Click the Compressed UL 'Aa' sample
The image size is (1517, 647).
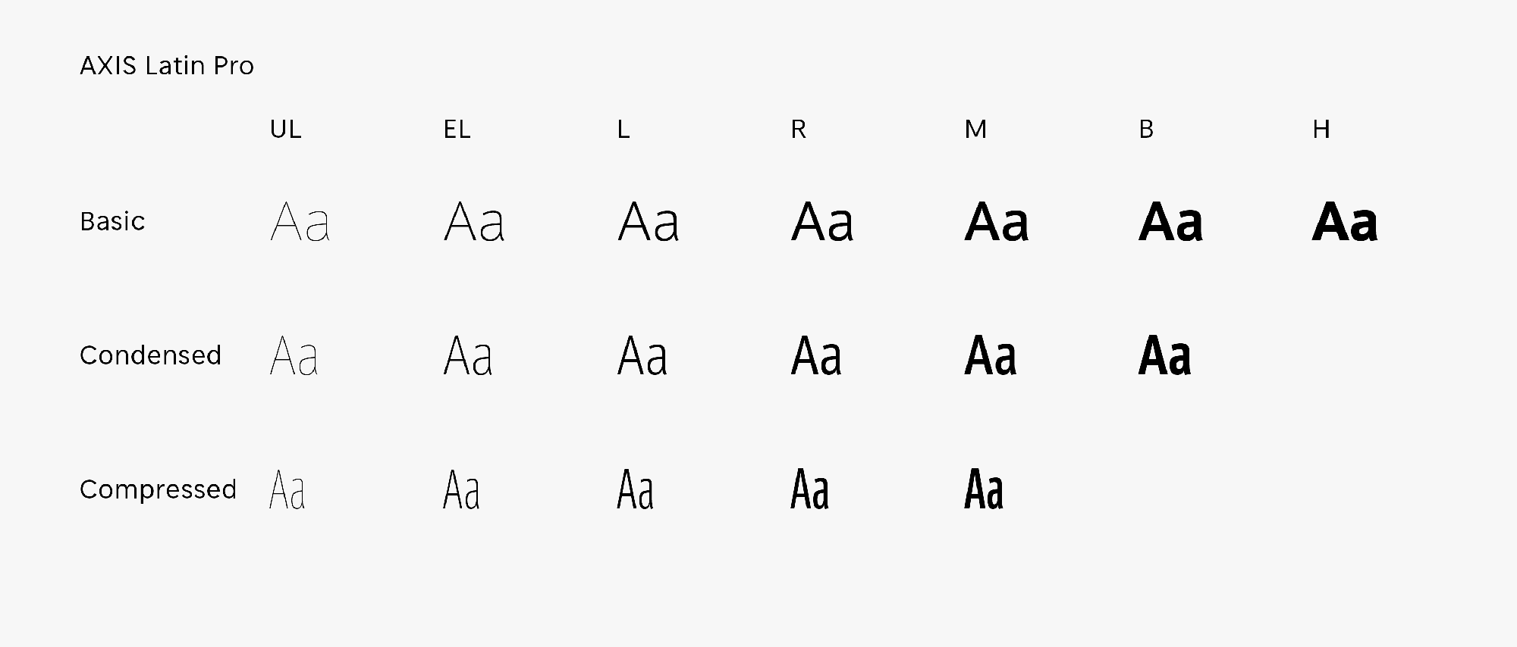coord(287,489)
